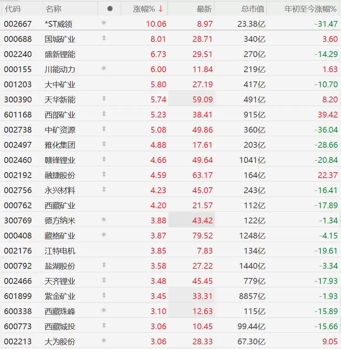The image size is (341, 349).
Task: Select stock name 盛新锂能
Action: (x=60, y=54)
